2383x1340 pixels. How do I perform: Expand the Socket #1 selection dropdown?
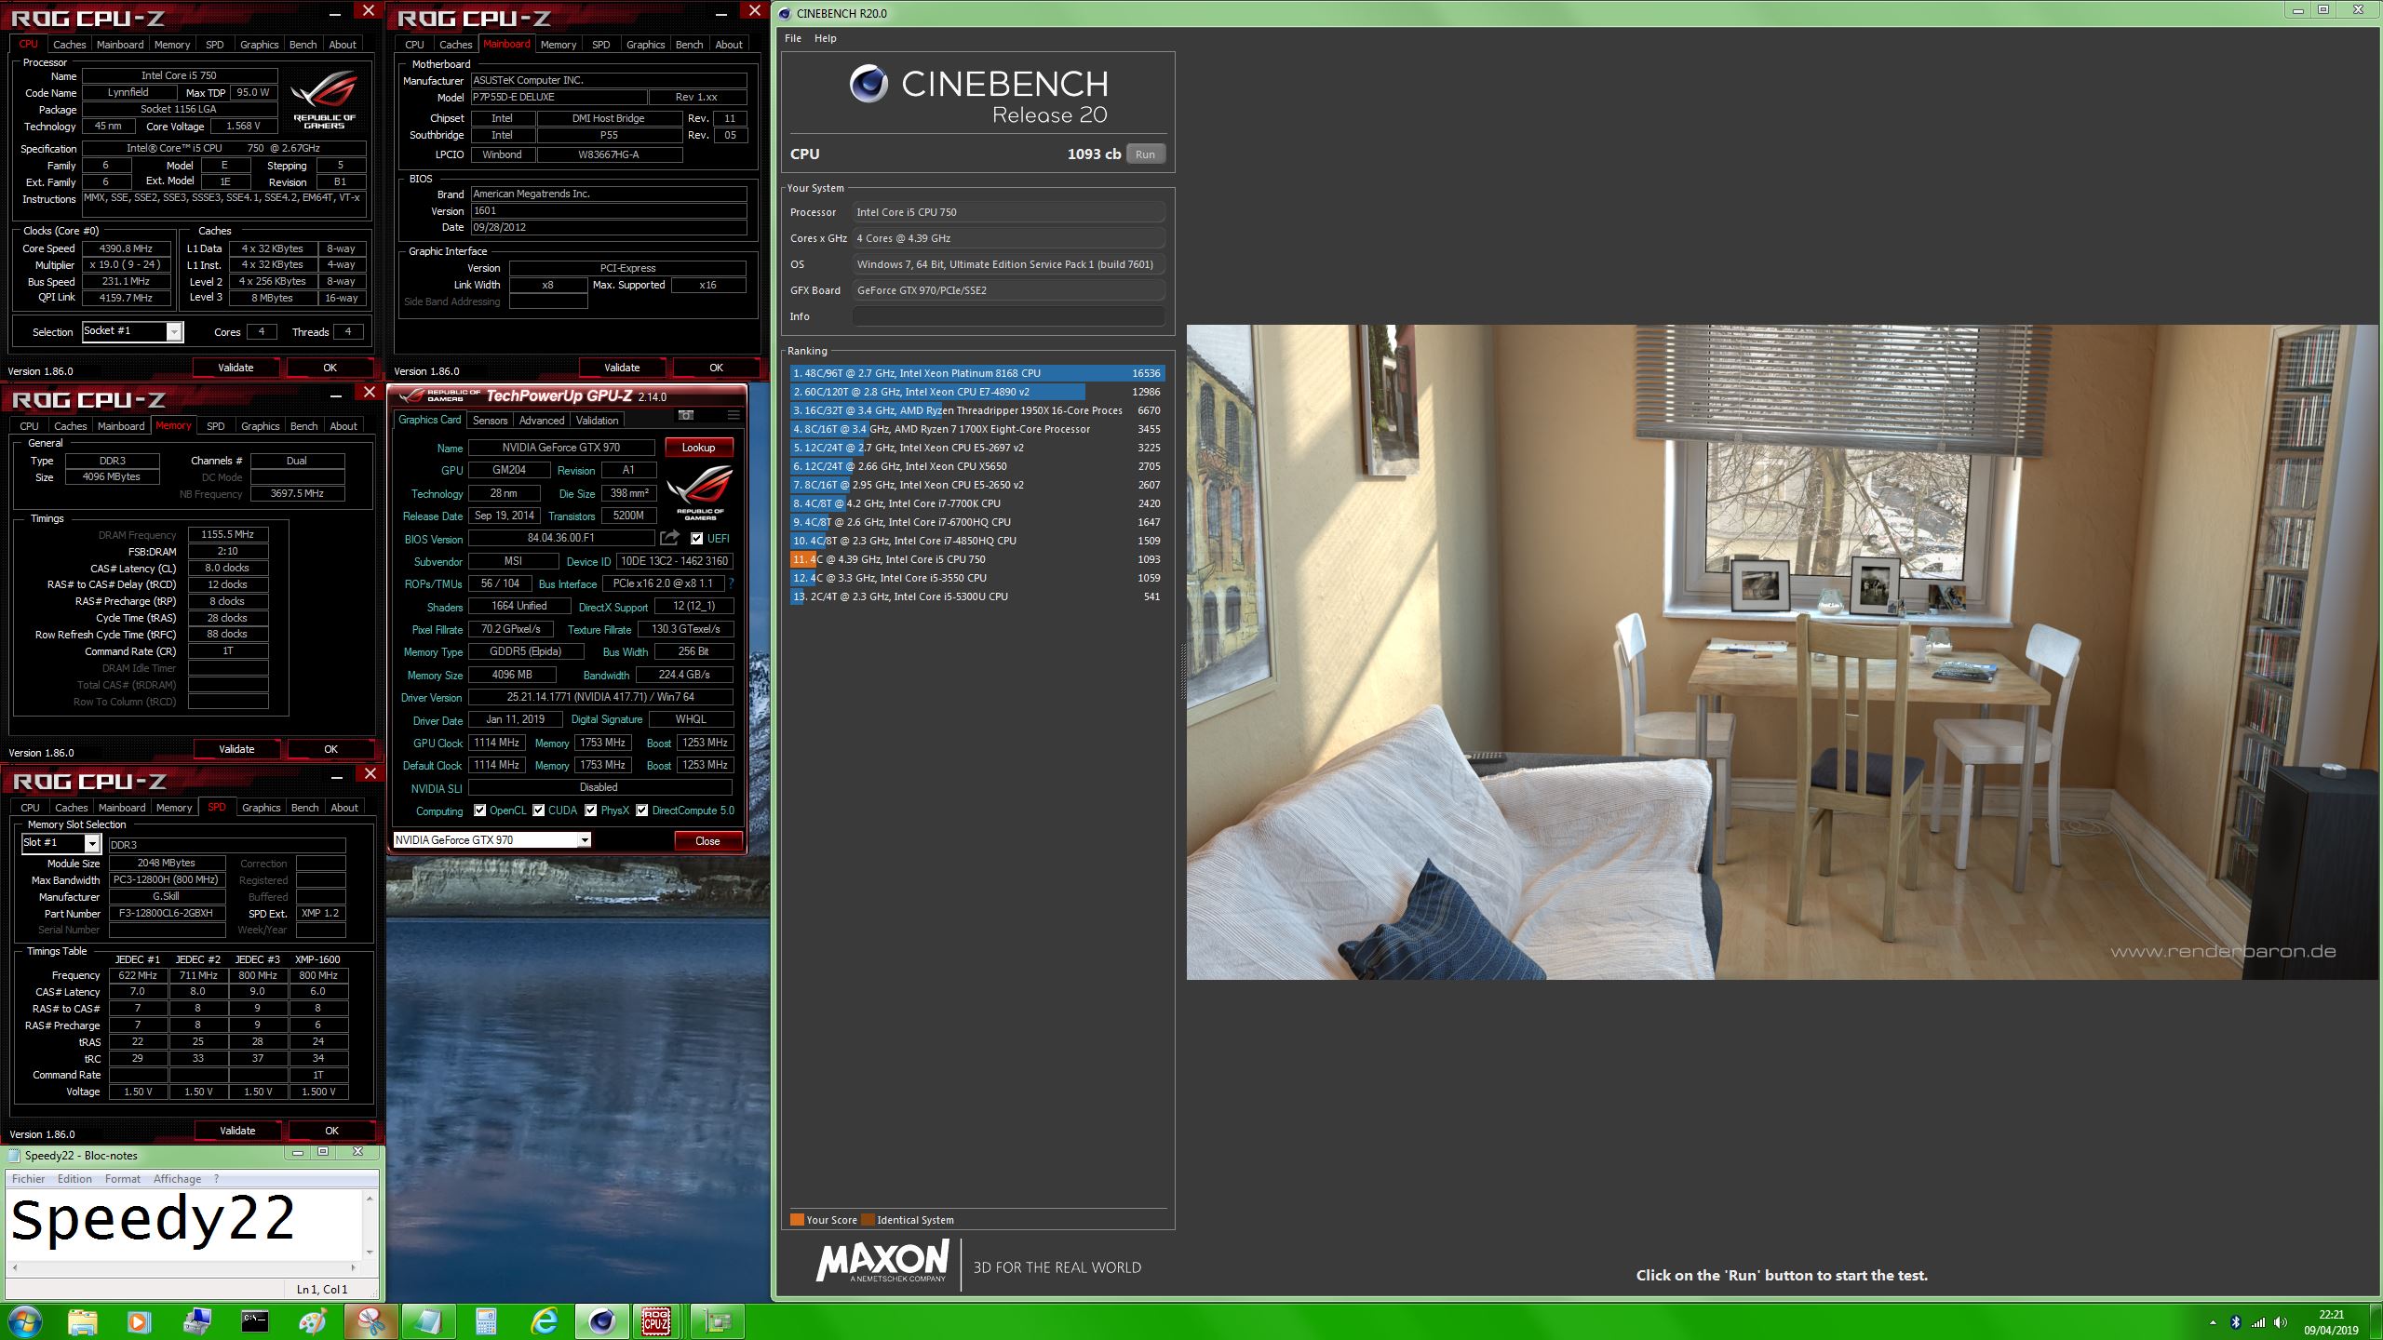click(174, 331)
